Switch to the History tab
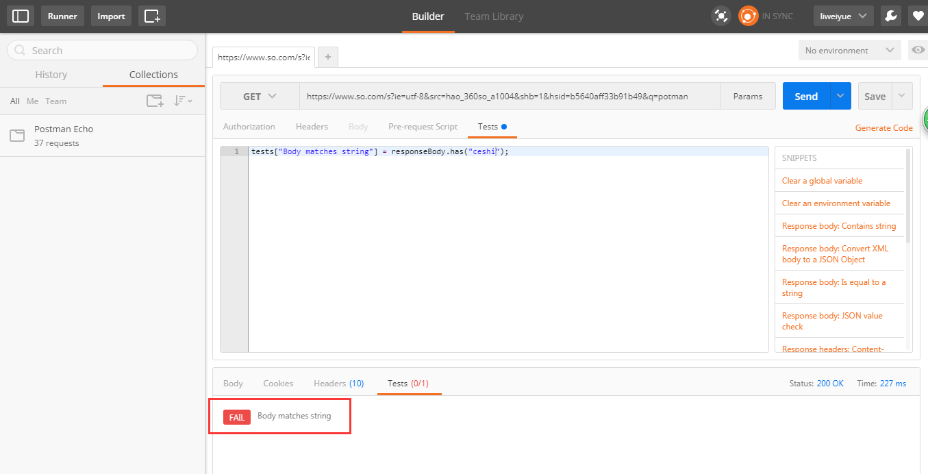928x474 pixels. click(51, 75)
